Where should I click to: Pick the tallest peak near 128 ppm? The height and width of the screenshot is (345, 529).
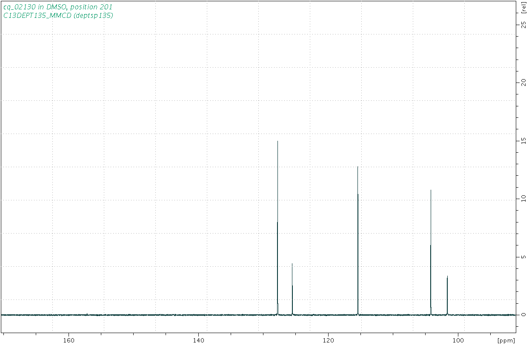pos(277,228)
